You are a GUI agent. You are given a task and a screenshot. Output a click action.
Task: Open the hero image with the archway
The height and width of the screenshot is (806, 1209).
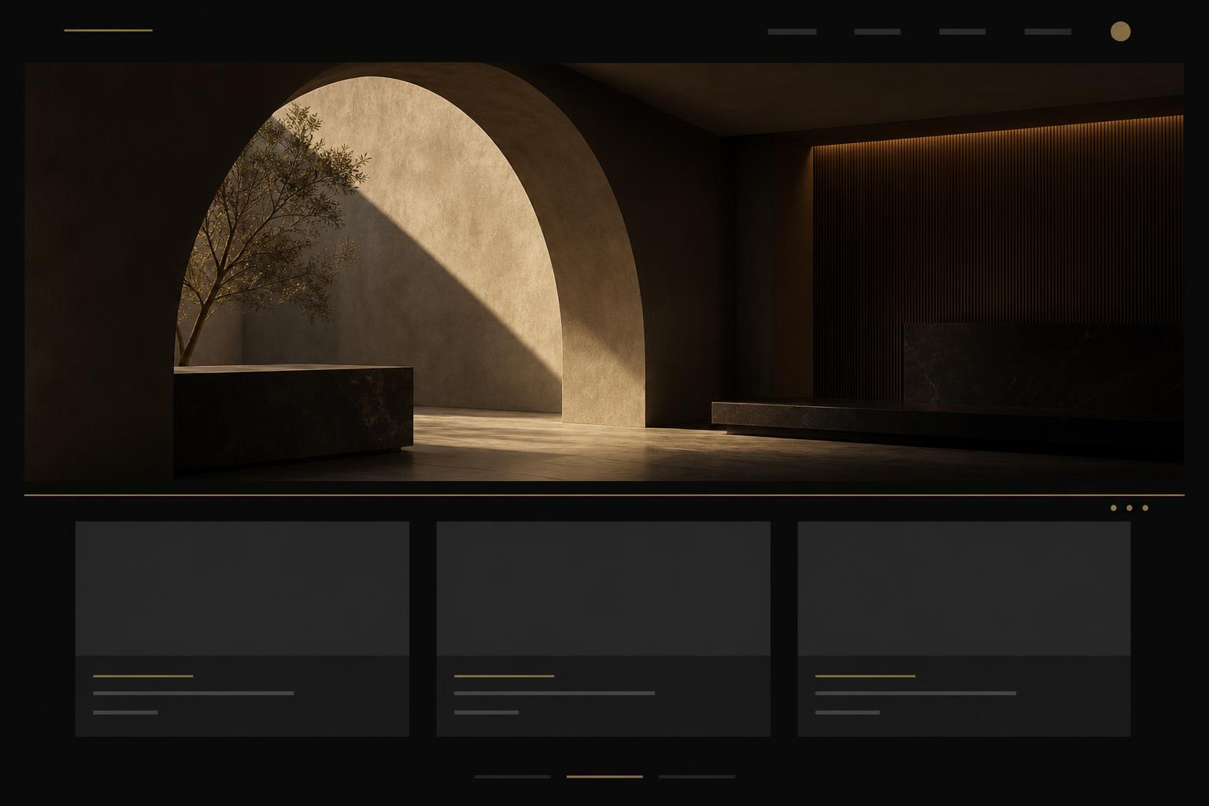pos(604,272)
